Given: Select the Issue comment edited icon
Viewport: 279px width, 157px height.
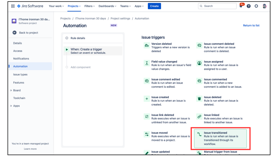Looking at the screenshot, I should pos(147,81).
